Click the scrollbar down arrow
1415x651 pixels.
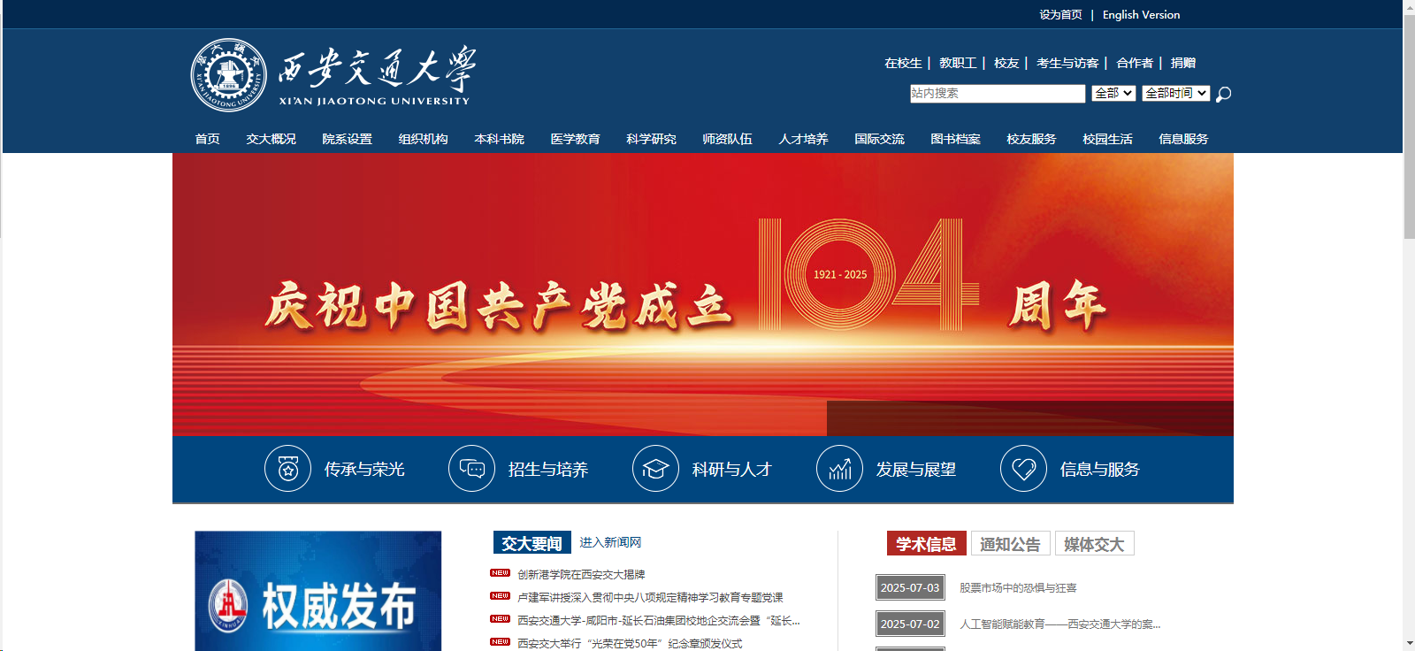1409,644
